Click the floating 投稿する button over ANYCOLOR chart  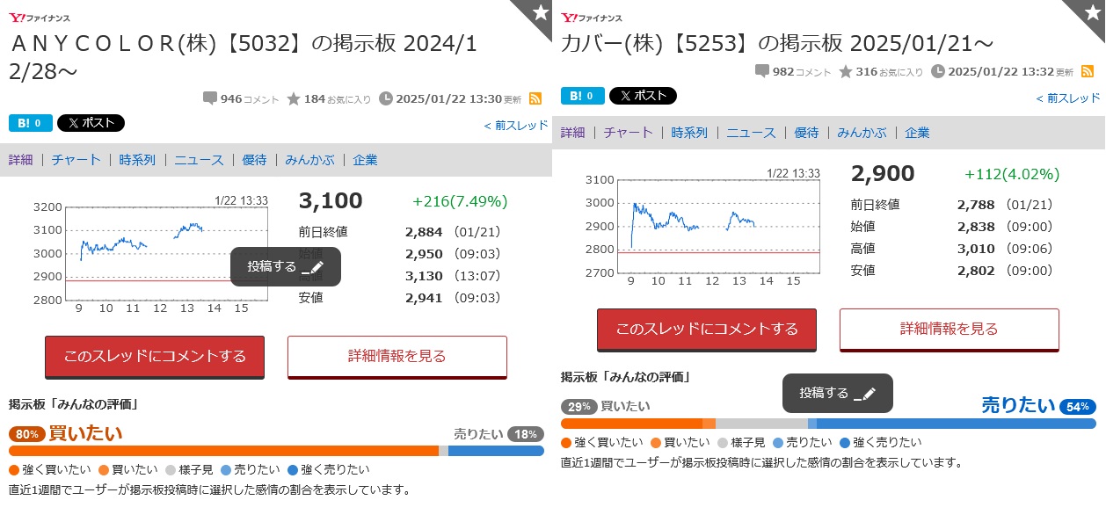pyautogui.click(x=286, y=266)
